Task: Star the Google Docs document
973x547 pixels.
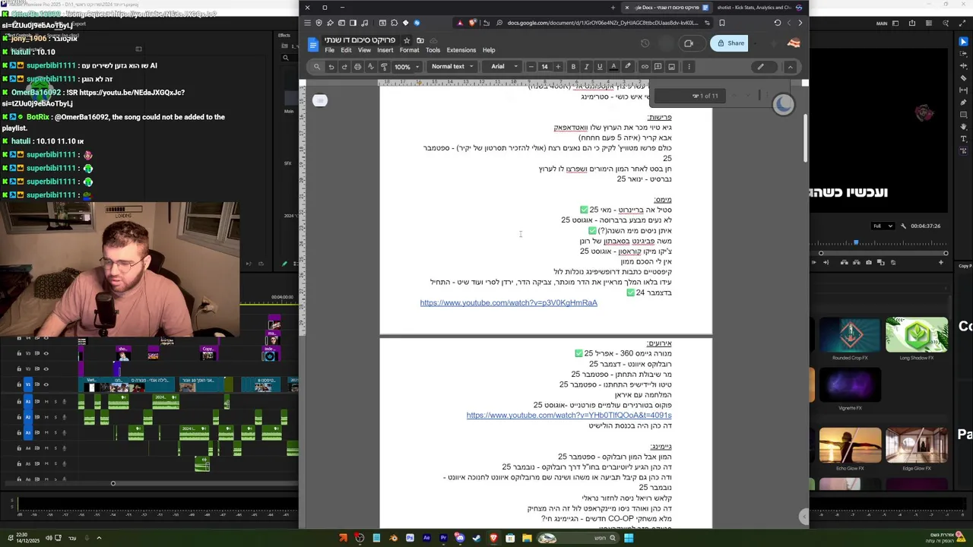Action: pos(407,40)
